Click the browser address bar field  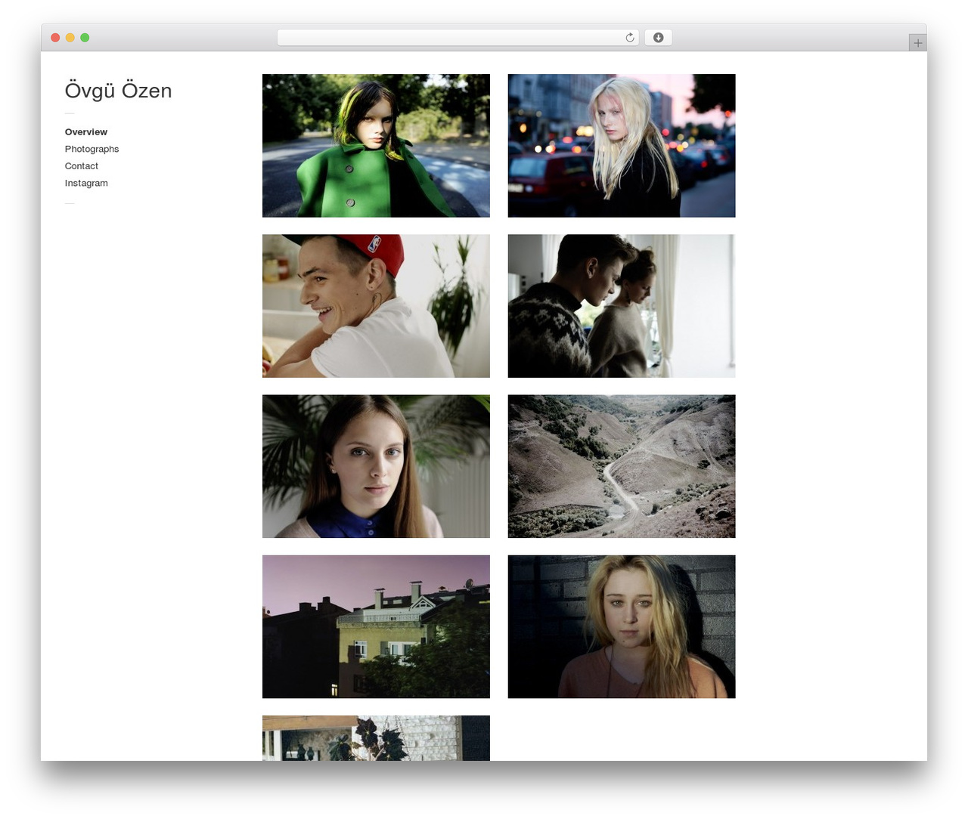click(458, 38)
